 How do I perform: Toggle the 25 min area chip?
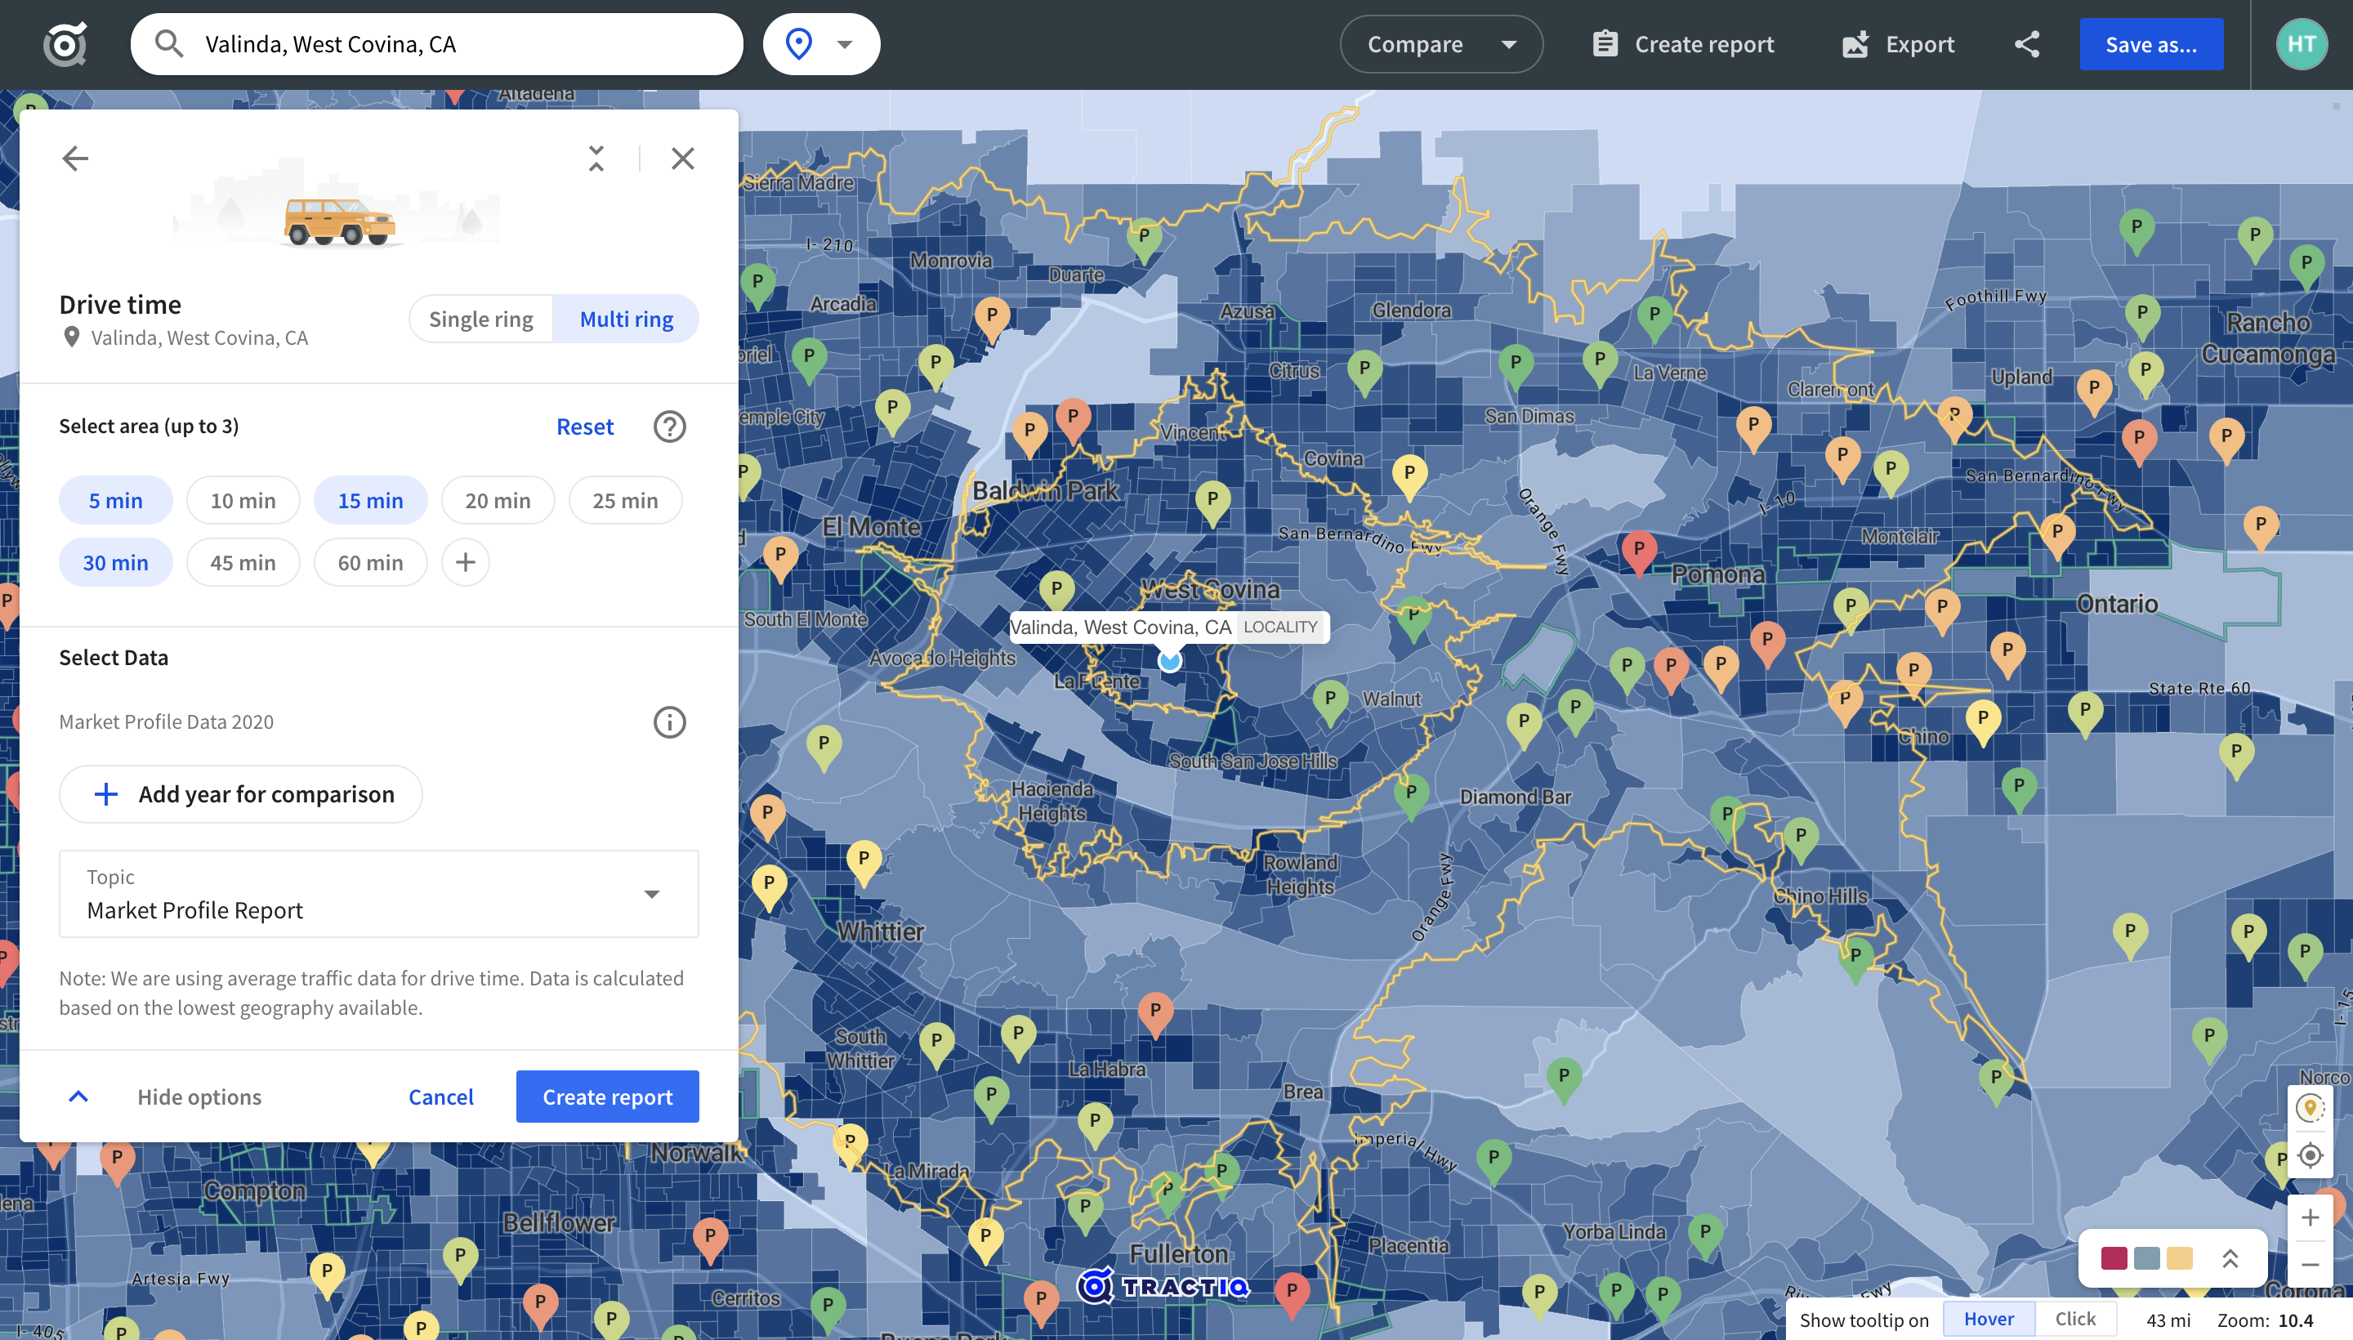pos(626,501)
